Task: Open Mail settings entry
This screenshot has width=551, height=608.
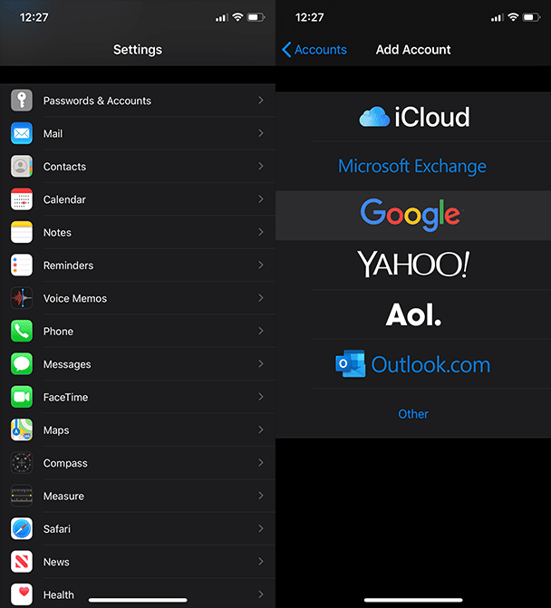Action: (138, 133)
